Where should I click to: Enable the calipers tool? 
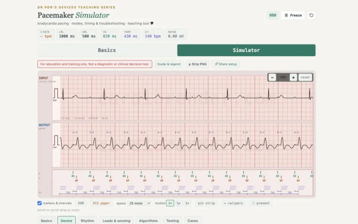point(233,203)
